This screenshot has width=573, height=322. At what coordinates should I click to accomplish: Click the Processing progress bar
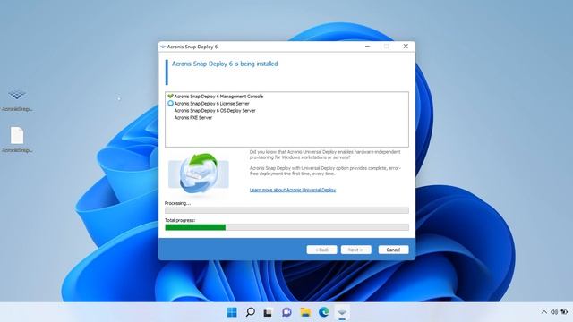tap(286, 210)
